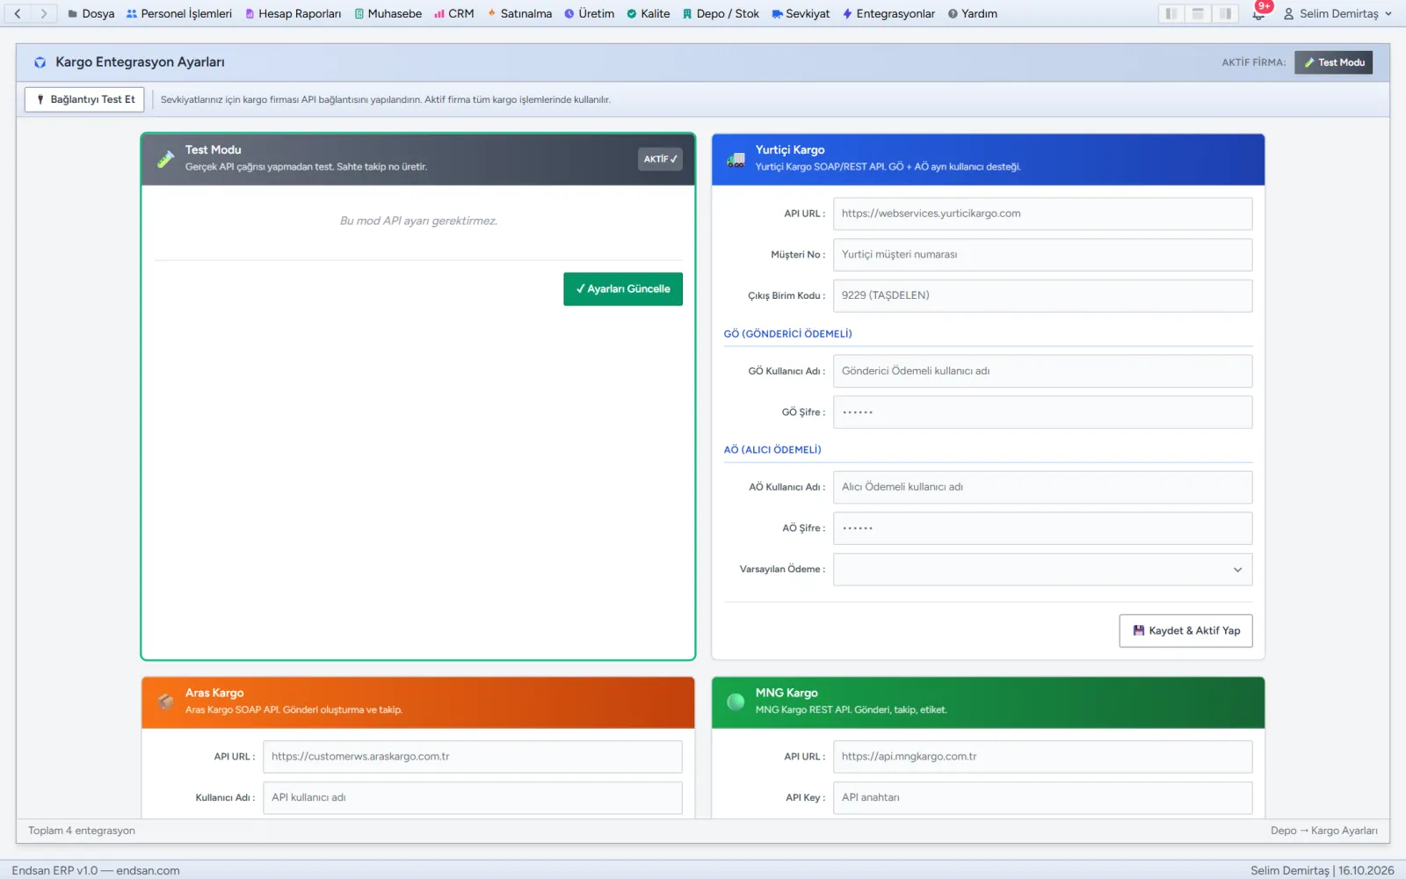1406x879 pixels.
Task: Click the Yurtiçi Kargo truck icon
Action: [x=736, y=159]
